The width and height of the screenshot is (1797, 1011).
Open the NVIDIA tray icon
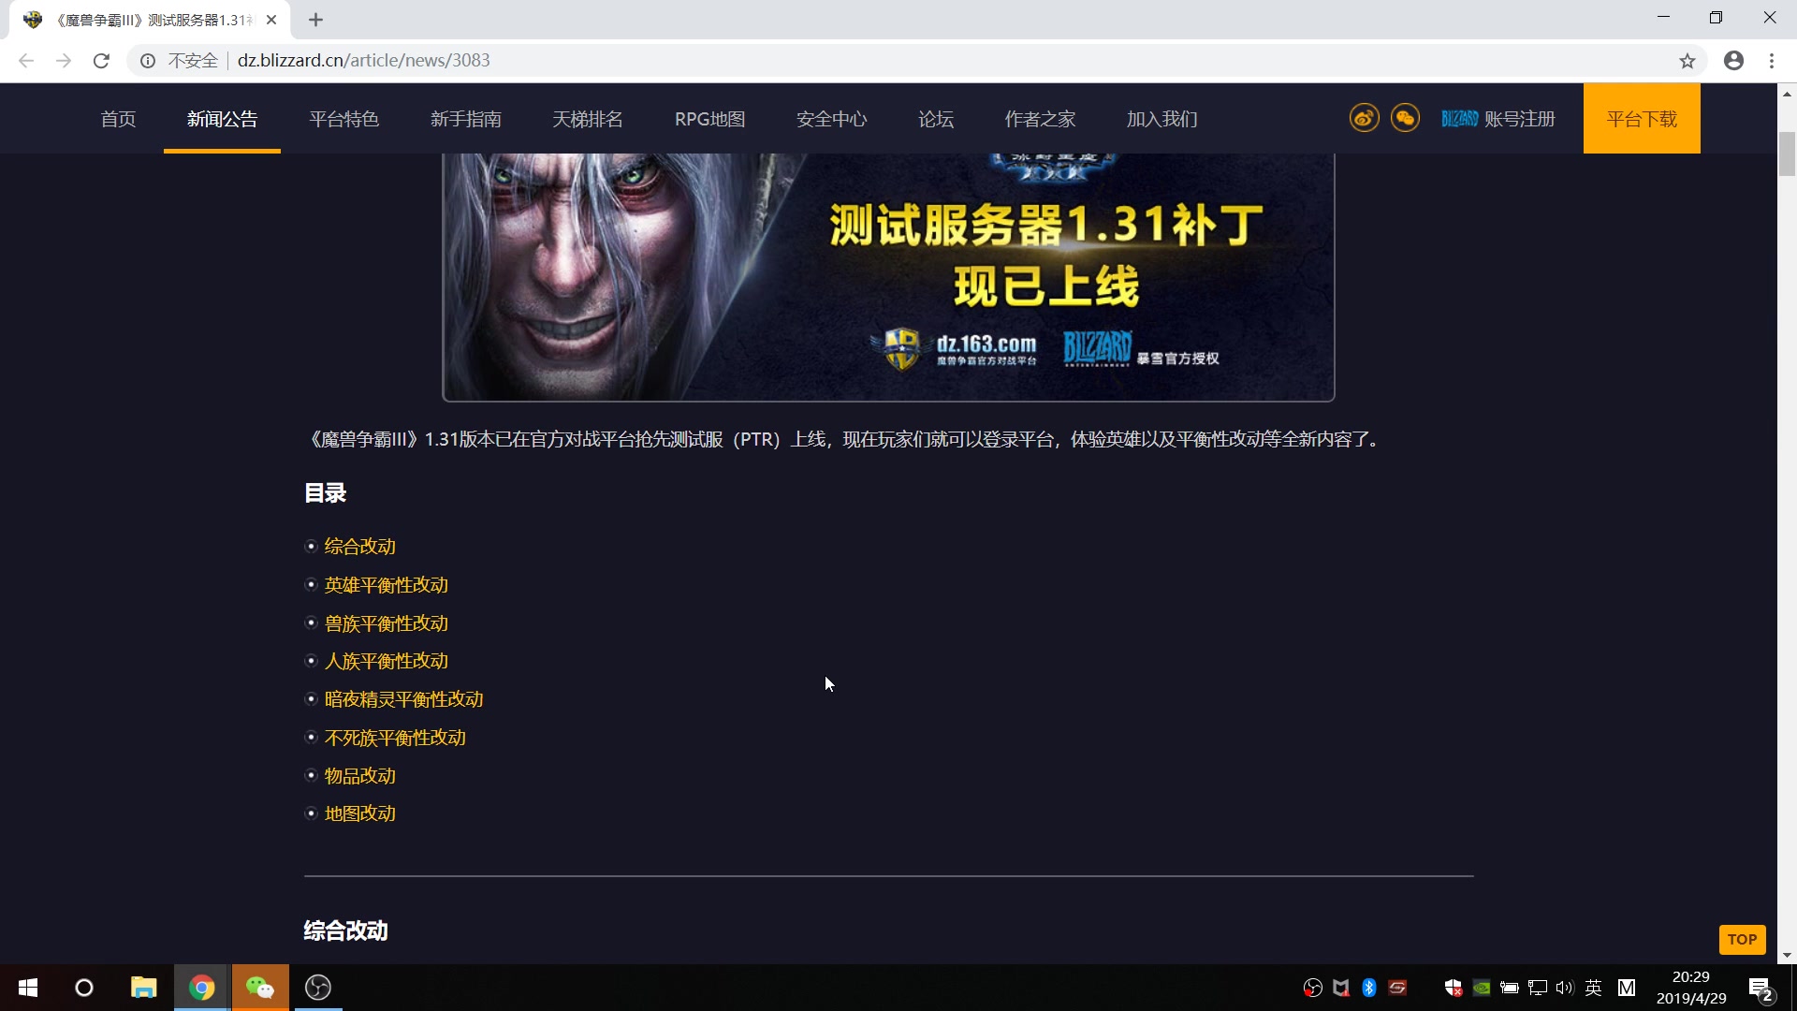point(1481,988)
